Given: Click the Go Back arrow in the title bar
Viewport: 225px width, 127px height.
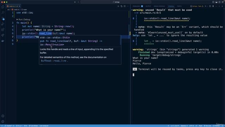Looking at the screenshot, I should click(x=75, y=2).
